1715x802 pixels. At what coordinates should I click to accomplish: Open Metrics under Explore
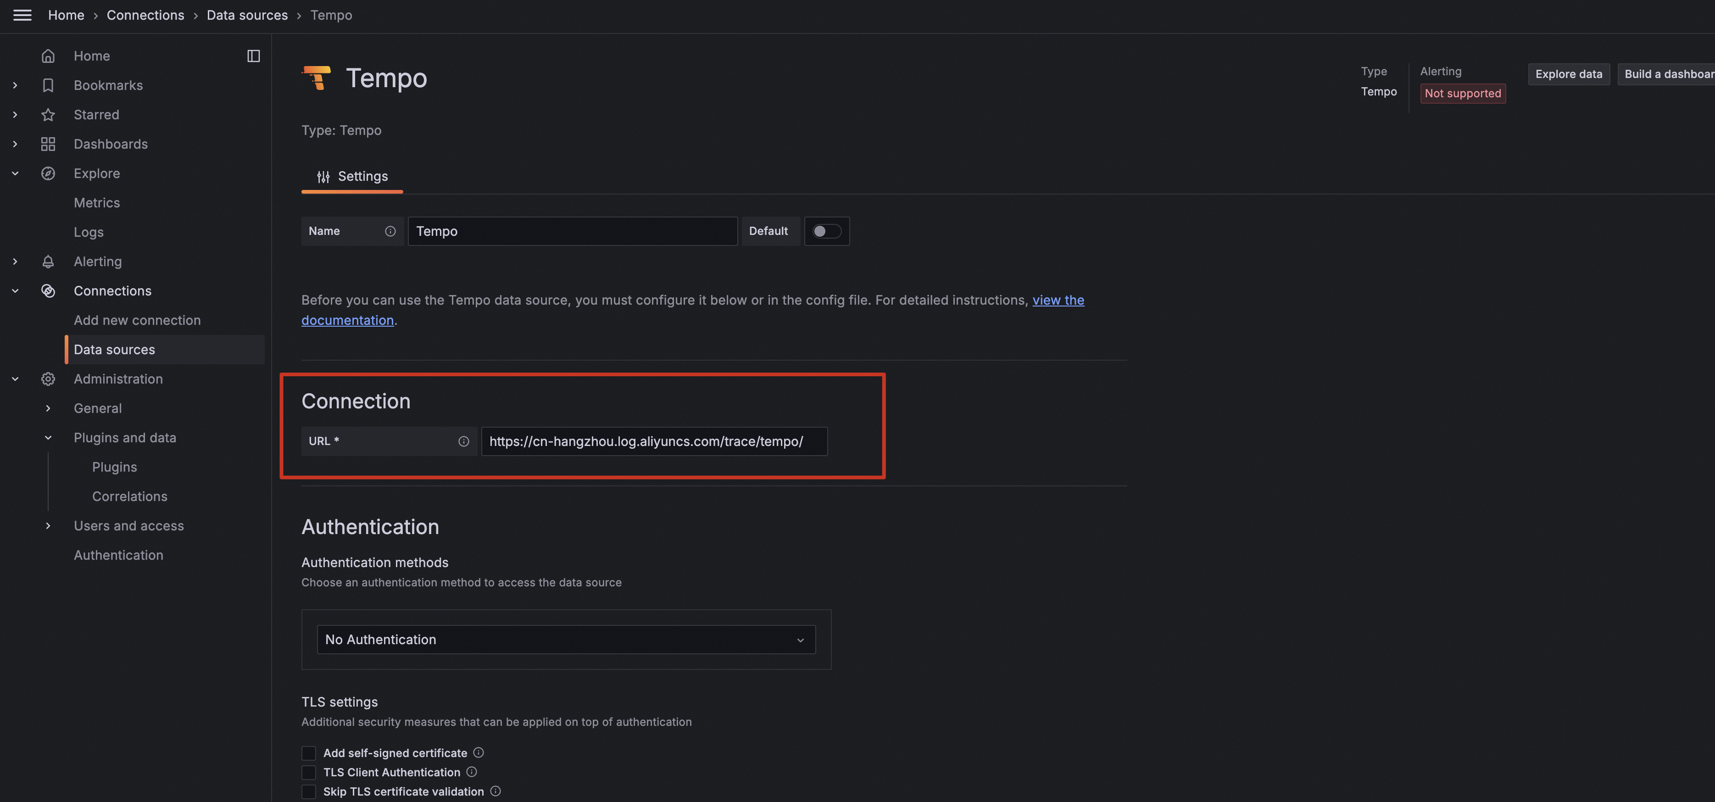(97, 202)
